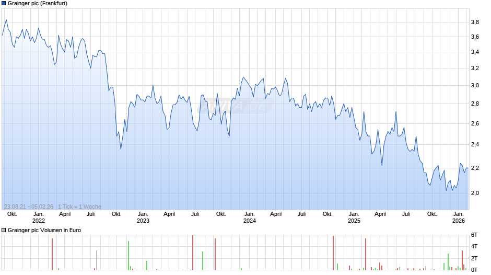Click the 3,6 price axis label
This screenshot has width=491, height=275.
475,37
